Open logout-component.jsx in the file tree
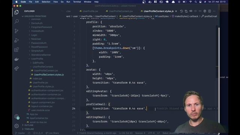240x135 pixels. [43, 102]
